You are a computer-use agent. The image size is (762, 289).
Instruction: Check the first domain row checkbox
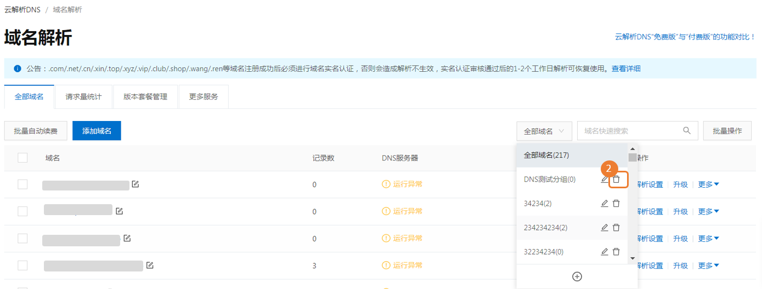22,184
